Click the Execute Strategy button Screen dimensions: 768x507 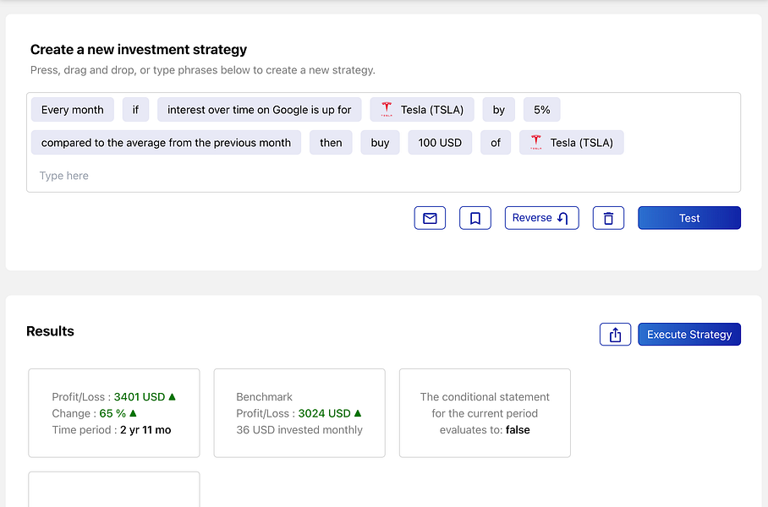coord(689,335)
